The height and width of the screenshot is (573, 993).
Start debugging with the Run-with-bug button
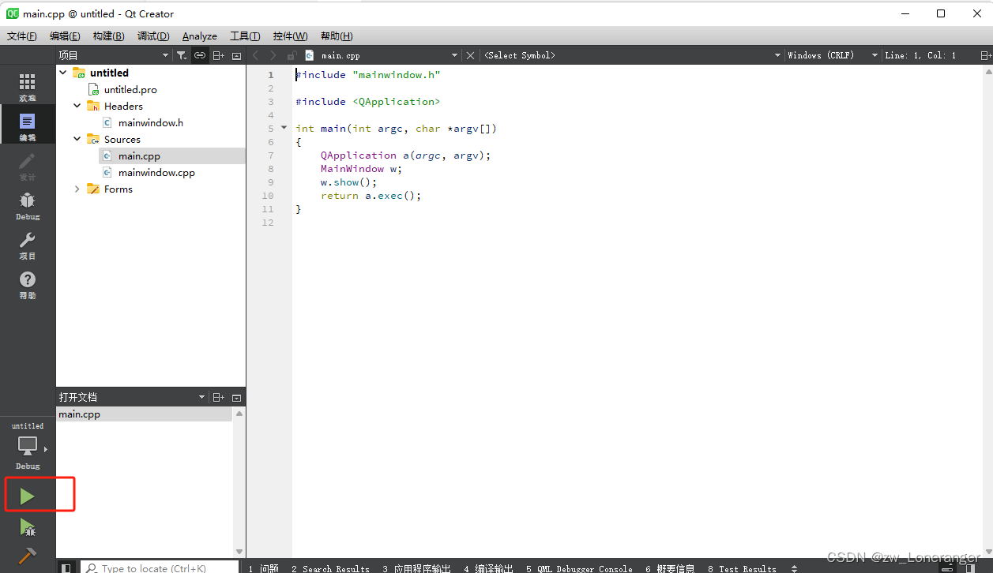tap(28, 526)
